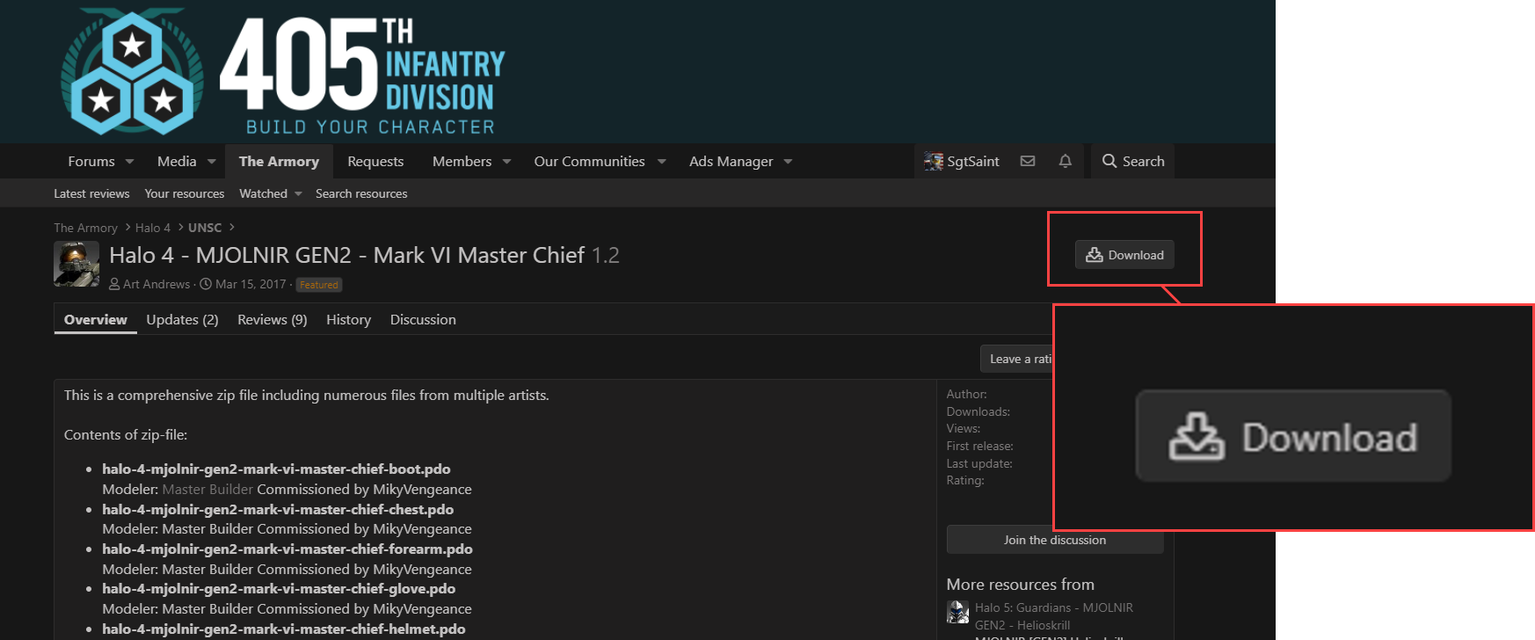Open the conversations envelope icon
Screen dimensions: 1535x640
click(x=1027, y=161)
